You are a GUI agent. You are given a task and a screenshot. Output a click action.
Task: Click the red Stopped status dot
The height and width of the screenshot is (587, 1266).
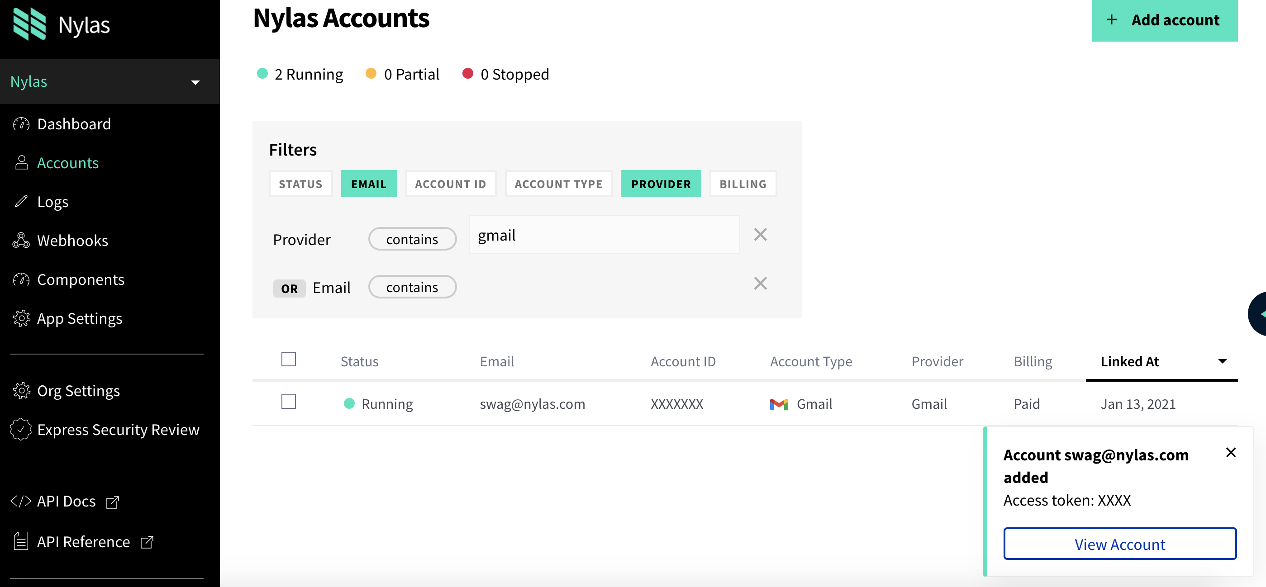(x=468, y=74)
